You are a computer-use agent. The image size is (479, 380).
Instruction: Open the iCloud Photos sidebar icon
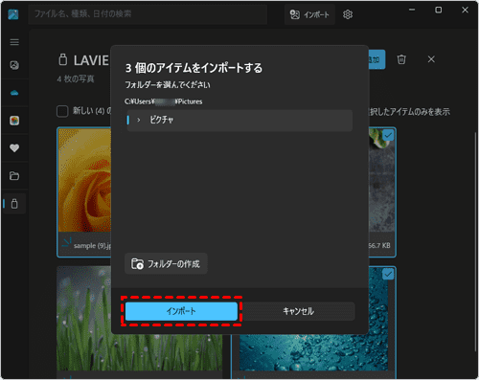pyautogui.click(x=14, y=121)
